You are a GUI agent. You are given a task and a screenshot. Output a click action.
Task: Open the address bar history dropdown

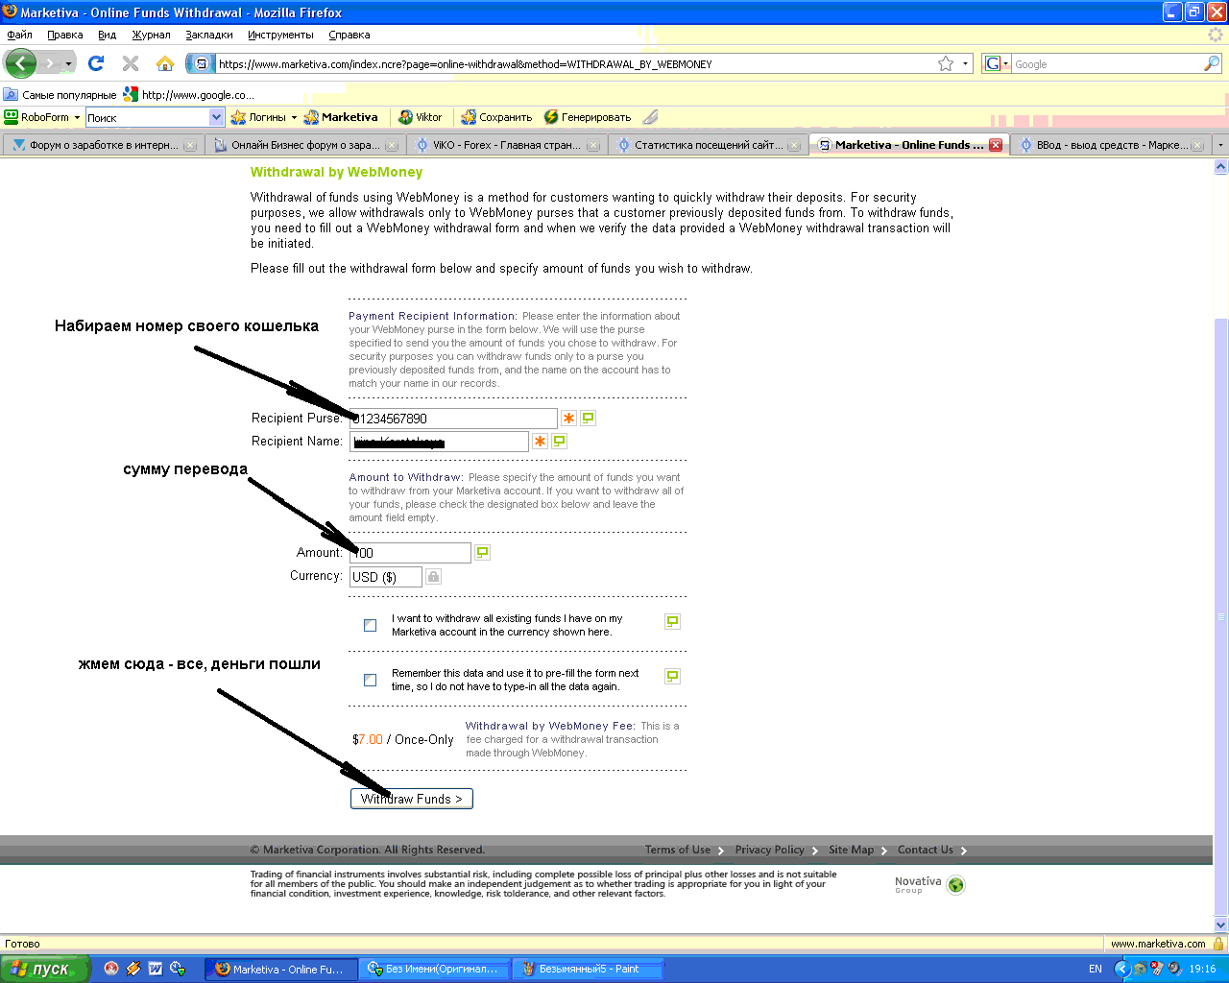pyautogui.click(x=965, y=63)
